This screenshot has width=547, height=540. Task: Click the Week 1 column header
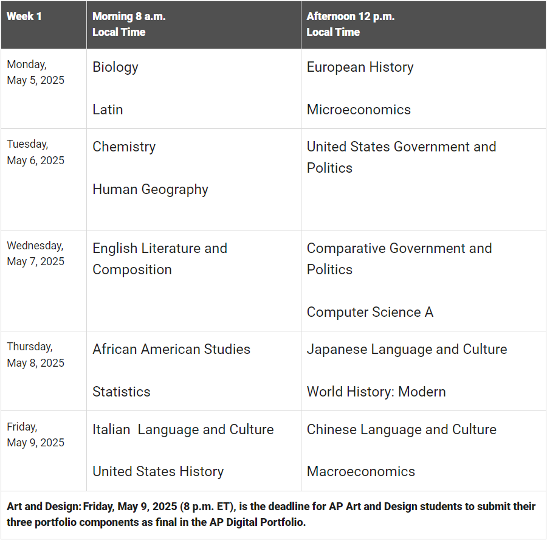24,16
